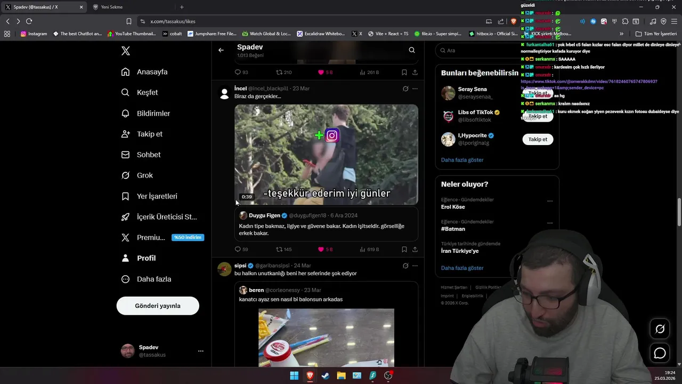Play the teşekkür ederim video

(x=326, y=154)
